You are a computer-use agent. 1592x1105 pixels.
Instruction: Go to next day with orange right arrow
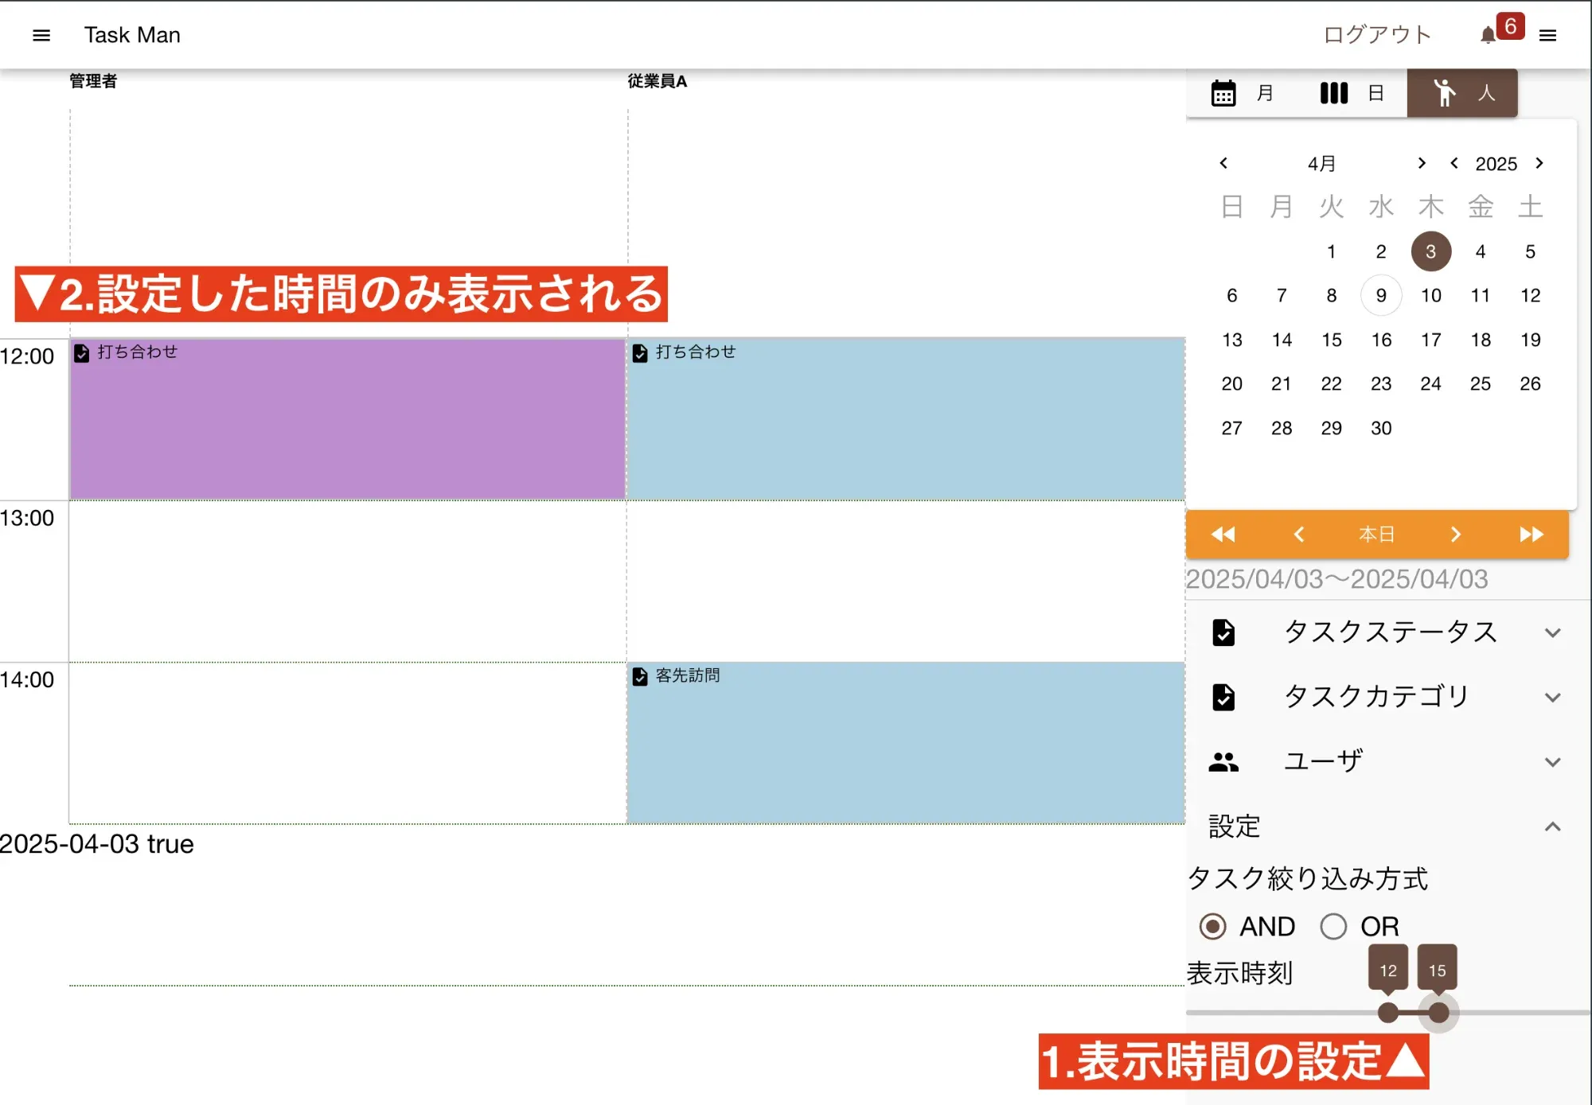[x=1455, y=535]
